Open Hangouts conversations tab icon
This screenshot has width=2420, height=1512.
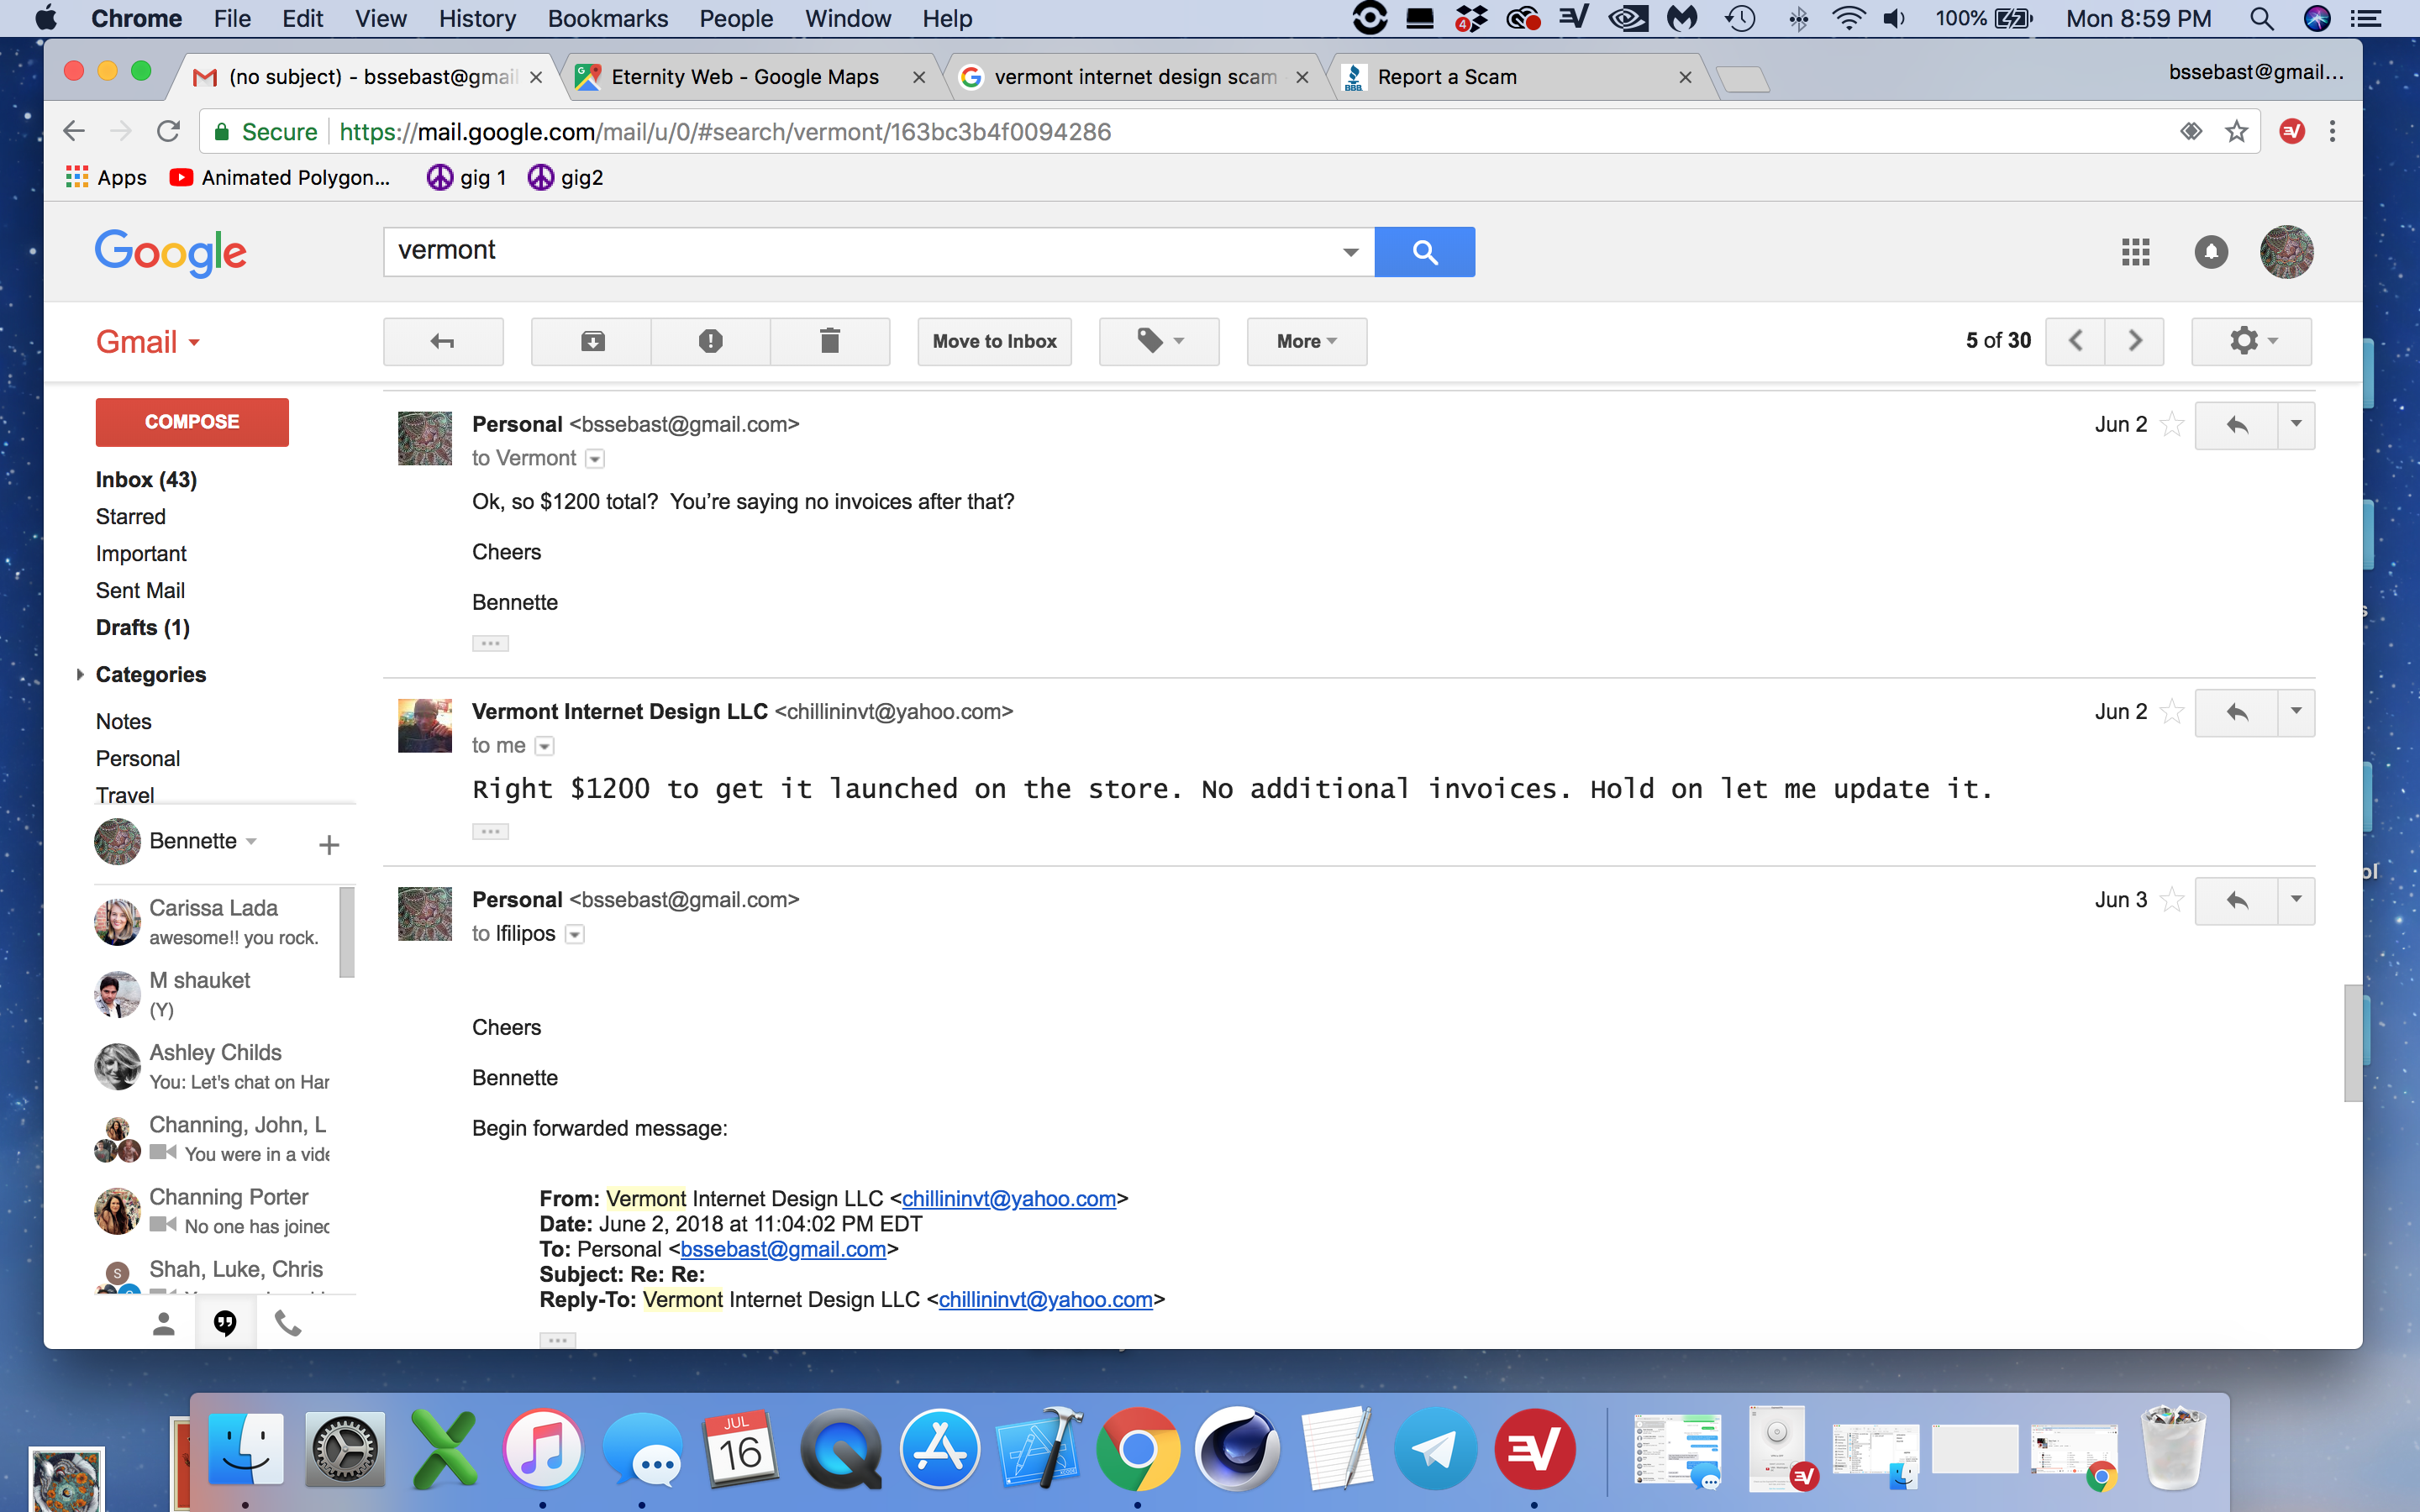225,1324
